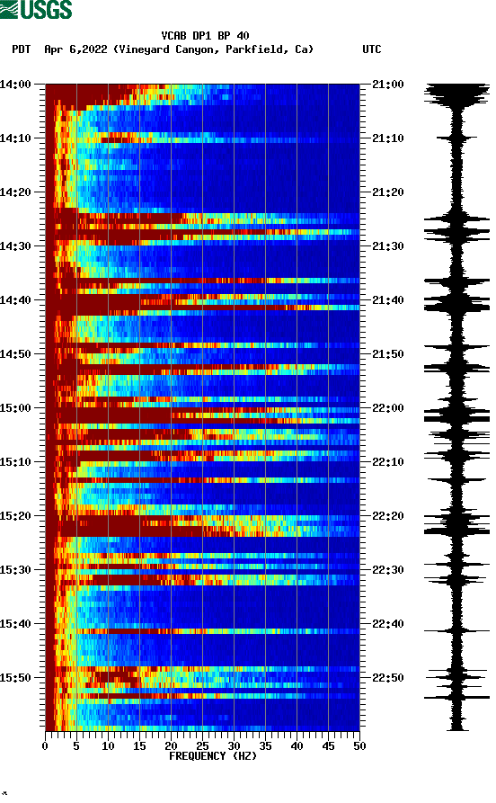Click the '(Vineyard Canyon, Parkfield, Ca)' location text
This screenshot has width=496, height=803.
213,49
